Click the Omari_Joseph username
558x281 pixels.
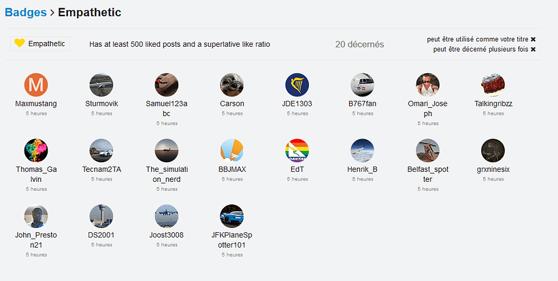[x=428, y=109]
